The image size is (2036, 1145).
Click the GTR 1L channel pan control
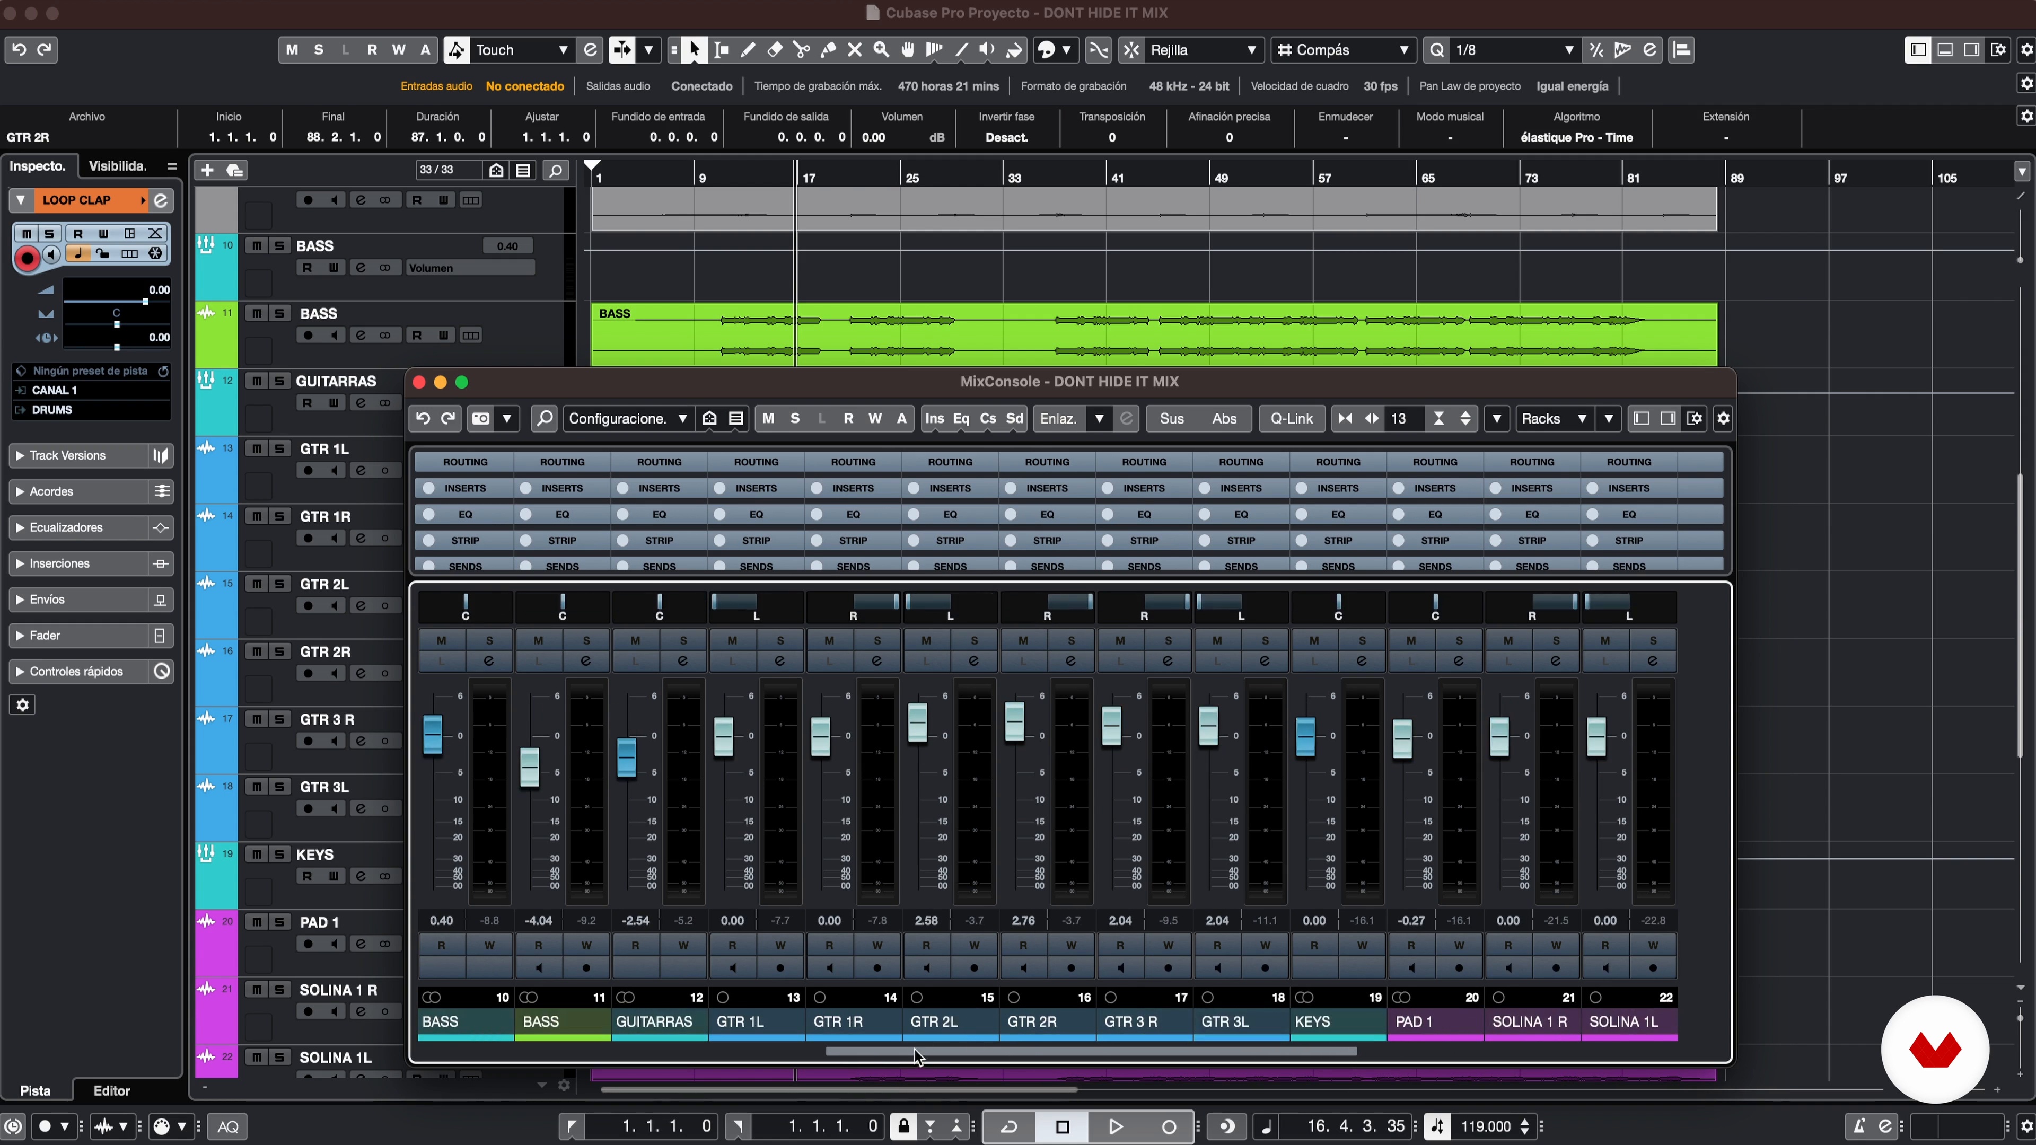point(756,607)
